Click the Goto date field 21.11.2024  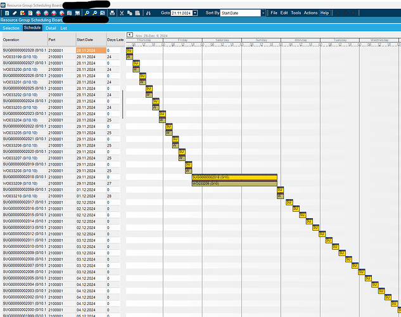[x=182, y=13]
